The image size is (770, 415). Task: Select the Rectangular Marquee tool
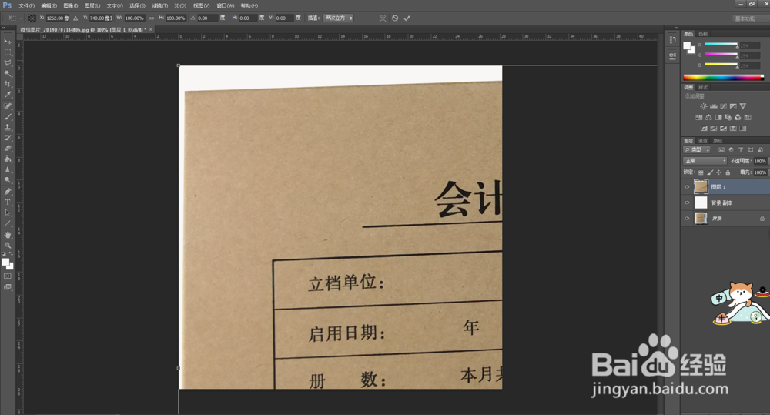coord(8,52)
